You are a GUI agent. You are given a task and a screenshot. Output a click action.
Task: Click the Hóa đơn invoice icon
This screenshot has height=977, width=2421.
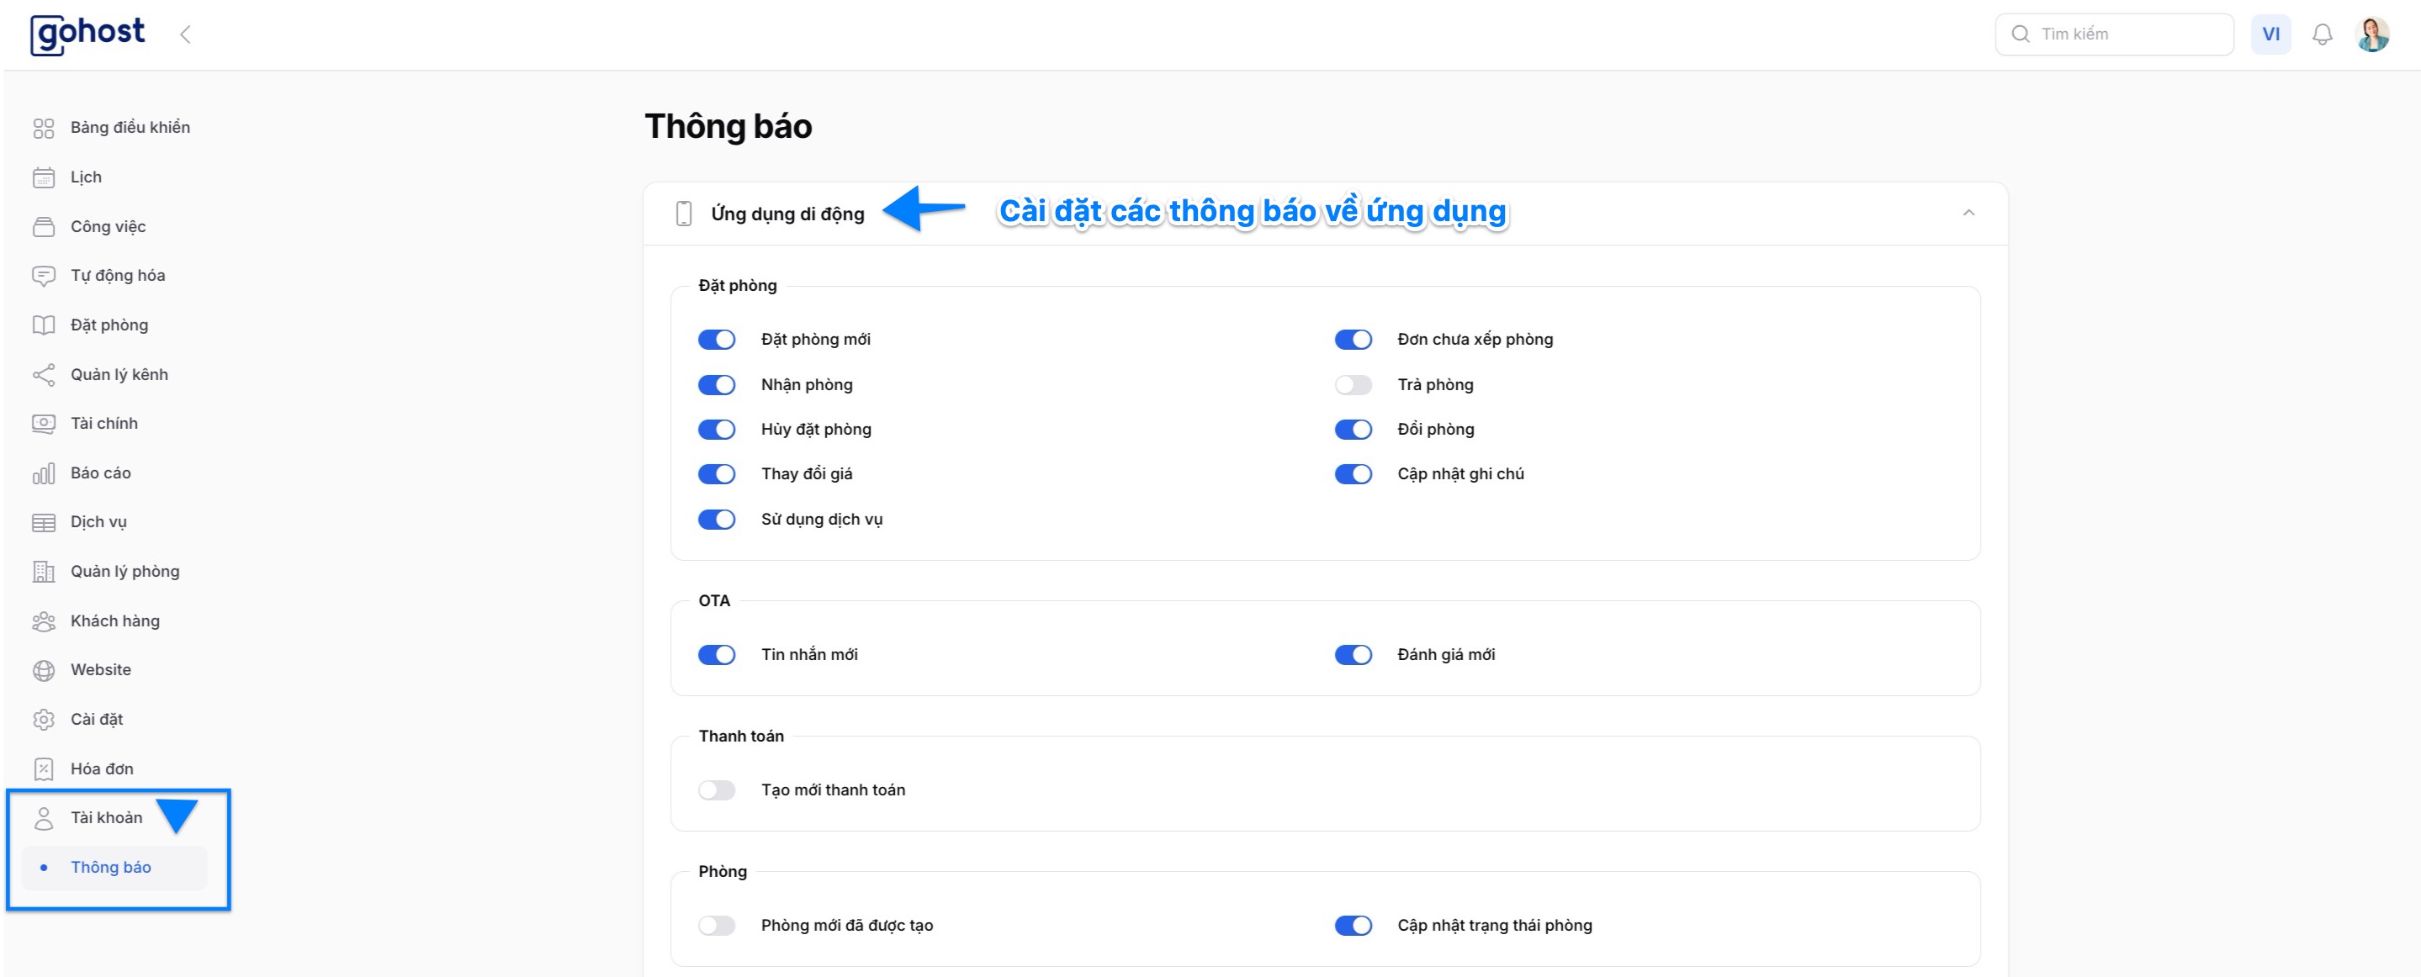43,769
